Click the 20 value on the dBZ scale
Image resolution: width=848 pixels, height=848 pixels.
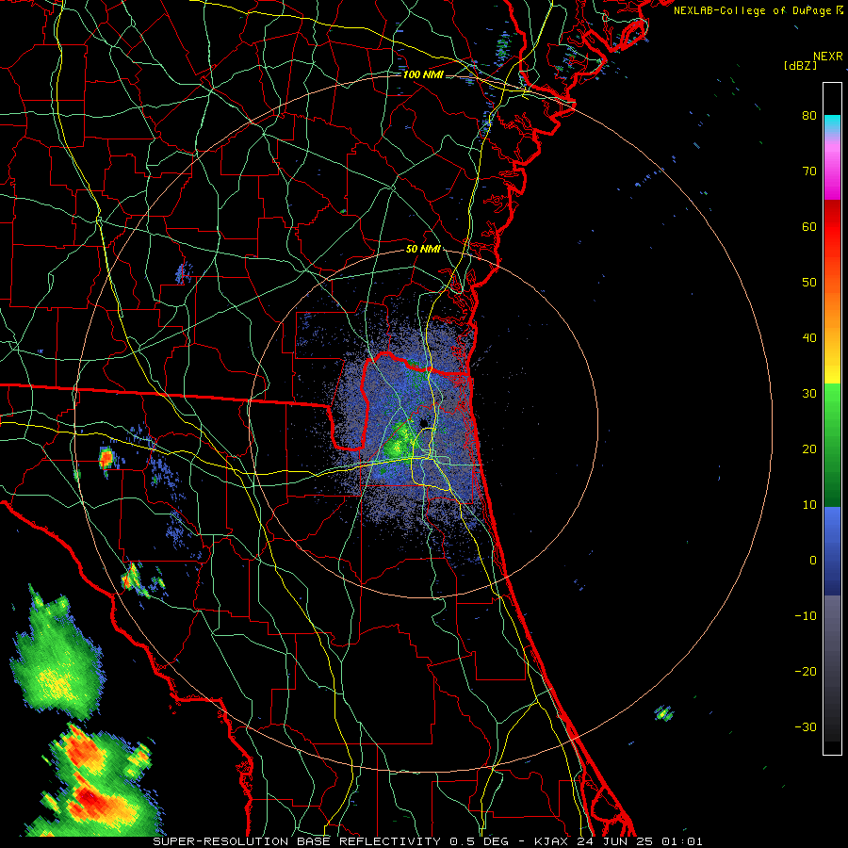point(809,448)
